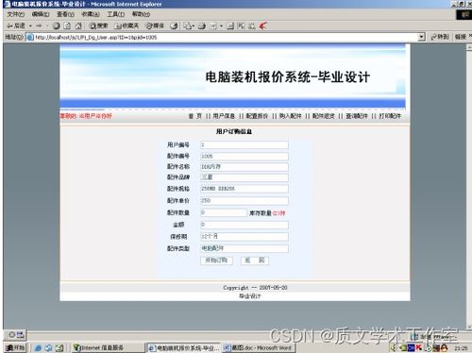Open the 媒体 media toolbar button
472x353 pixels.
click(155, 26)
